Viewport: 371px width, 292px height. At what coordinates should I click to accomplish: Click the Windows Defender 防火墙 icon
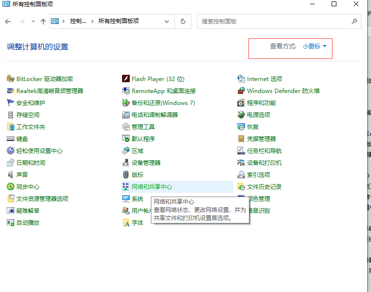click(241, 91)
